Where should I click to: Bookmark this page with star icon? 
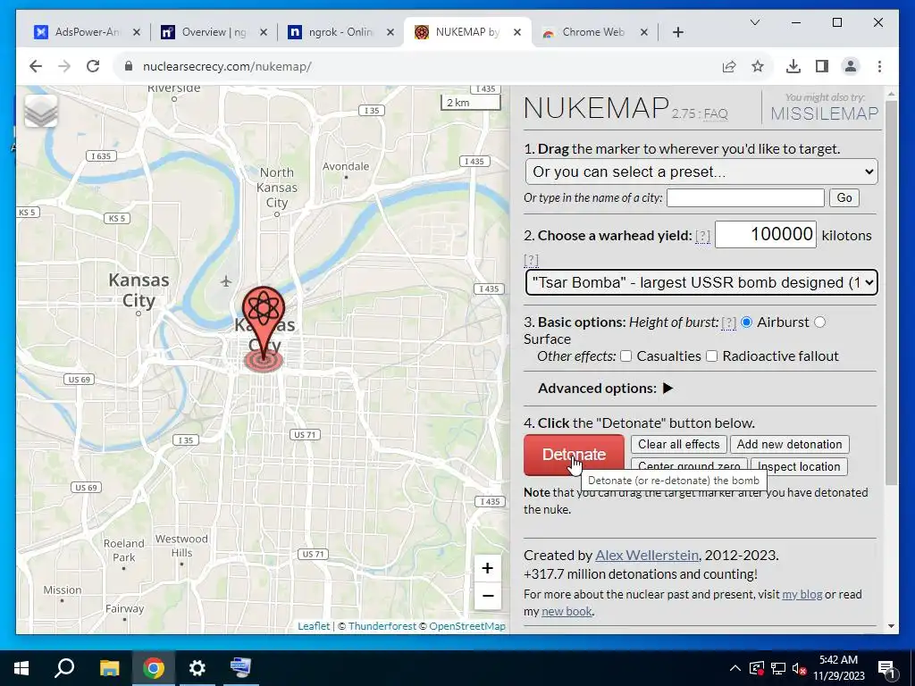pos(758,66)
